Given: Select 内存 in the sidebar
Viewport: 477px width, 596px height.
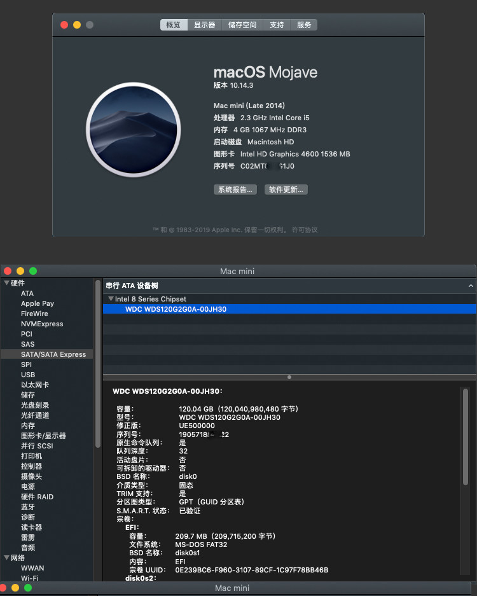Looking at the screenshot, I should (28, 426).
